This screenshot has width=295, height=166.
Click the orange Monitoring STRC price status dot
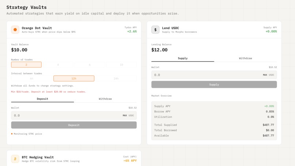tap(12, 134)
